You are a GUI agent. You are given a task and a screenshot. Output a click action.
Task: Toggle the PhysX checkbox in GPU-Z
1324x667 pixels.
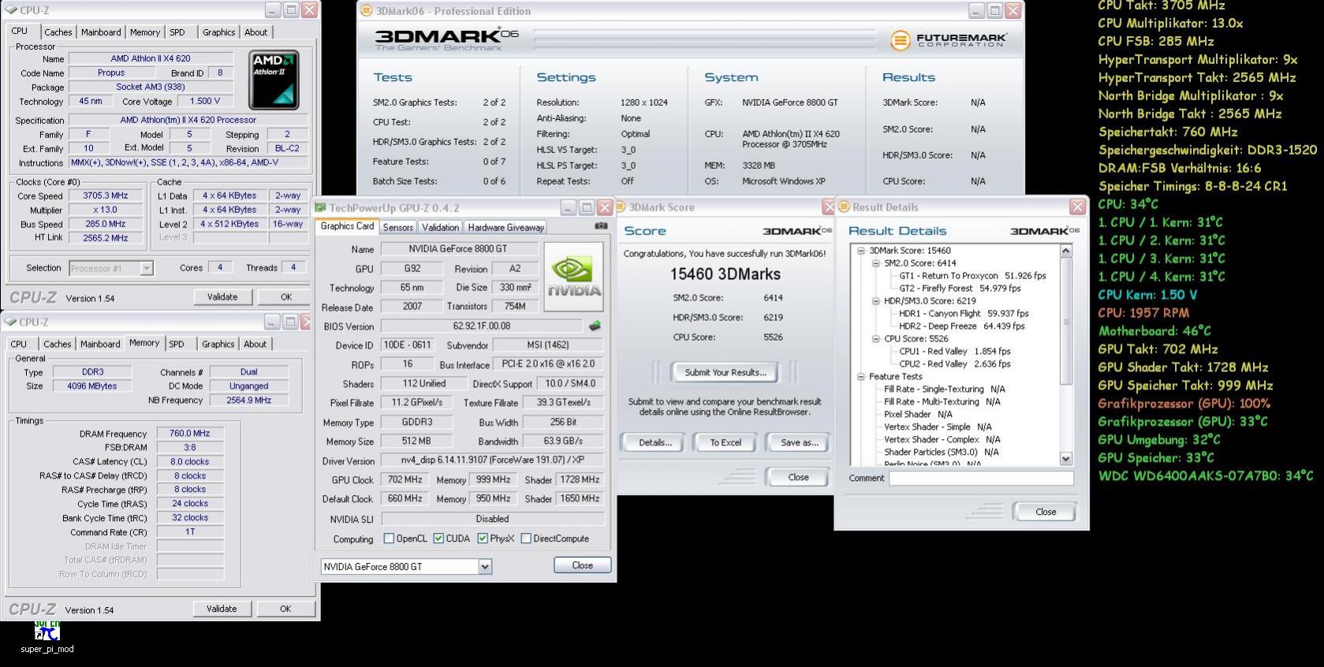point(483,538)
